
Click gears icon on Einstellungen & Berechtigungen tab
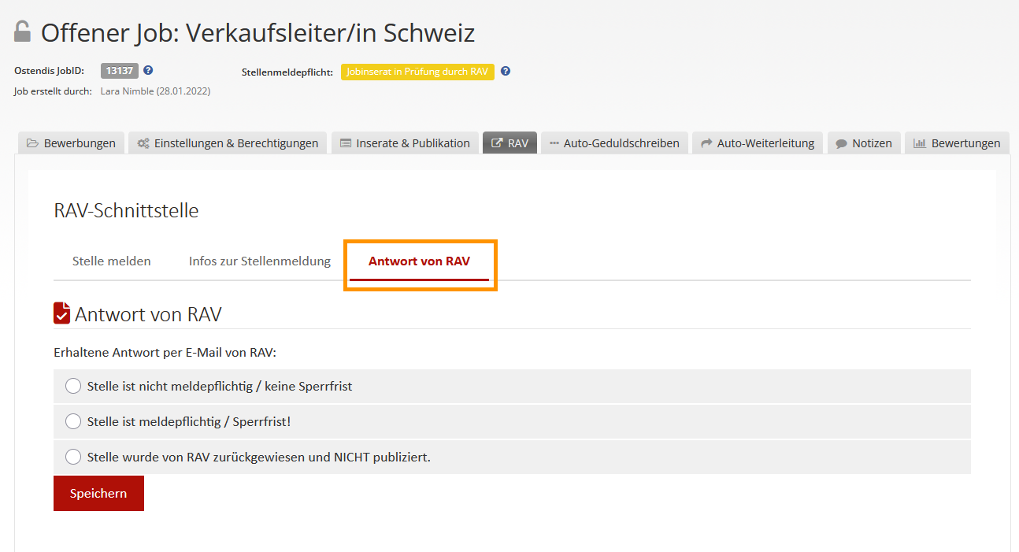(143, 143)
